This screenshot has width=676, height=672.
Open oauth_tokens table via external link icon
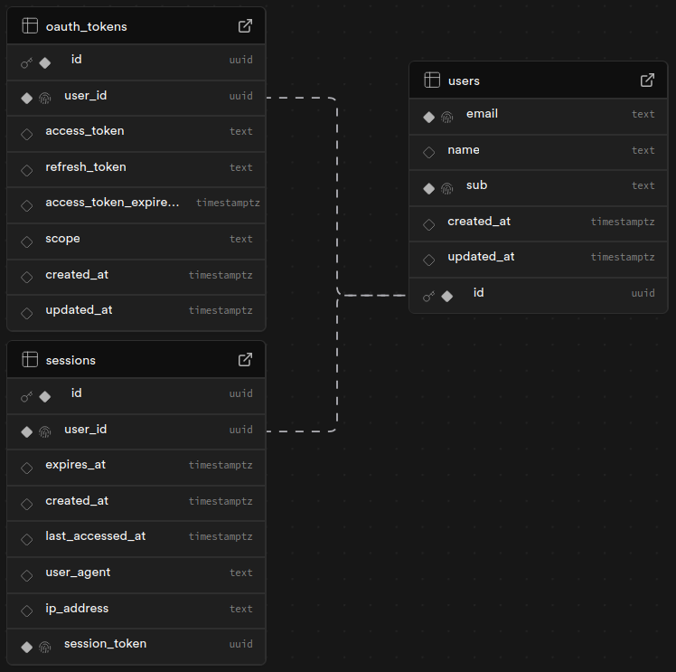point(245,26)
